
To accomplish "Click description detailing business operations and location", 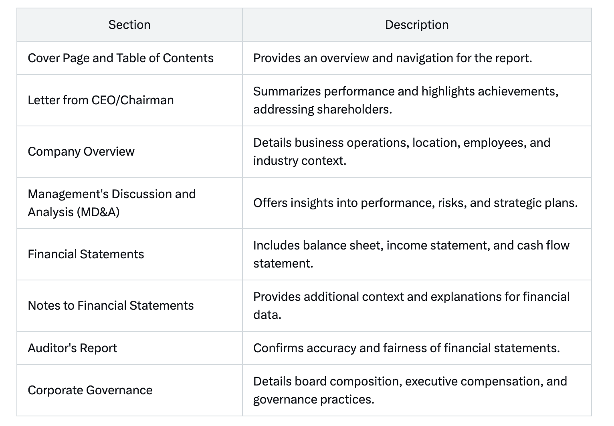I will coord(402,152).
